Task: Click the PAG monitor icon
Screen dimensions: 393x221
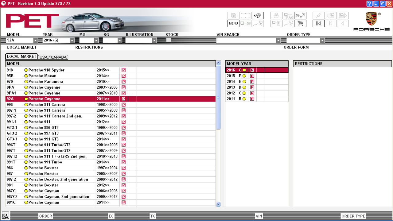Action: click(x=288, y=16)
